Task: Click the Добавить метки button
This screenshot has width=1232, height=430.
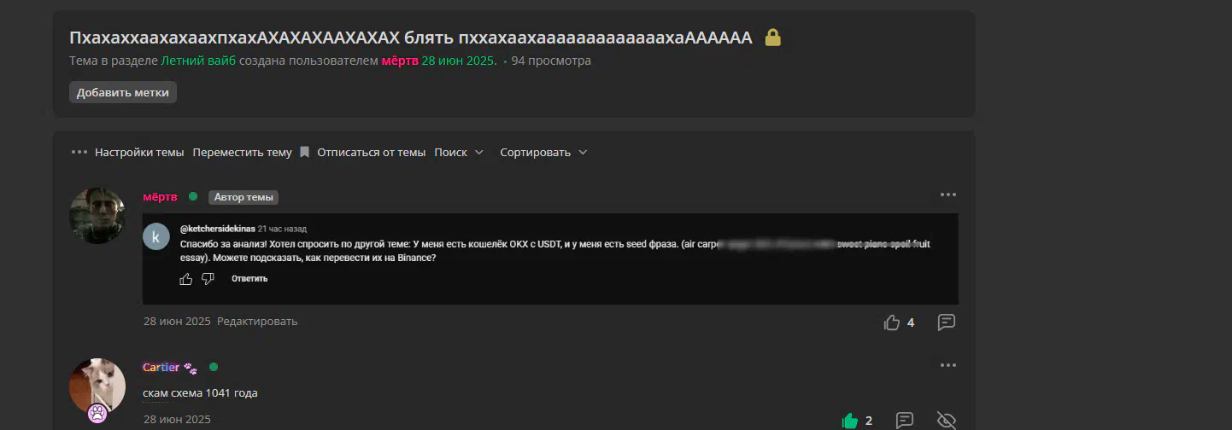Action: (x=123, y=92)
